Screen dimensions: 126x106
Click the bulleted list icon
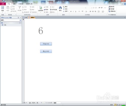pyautogui.click(x=94, y=8)
